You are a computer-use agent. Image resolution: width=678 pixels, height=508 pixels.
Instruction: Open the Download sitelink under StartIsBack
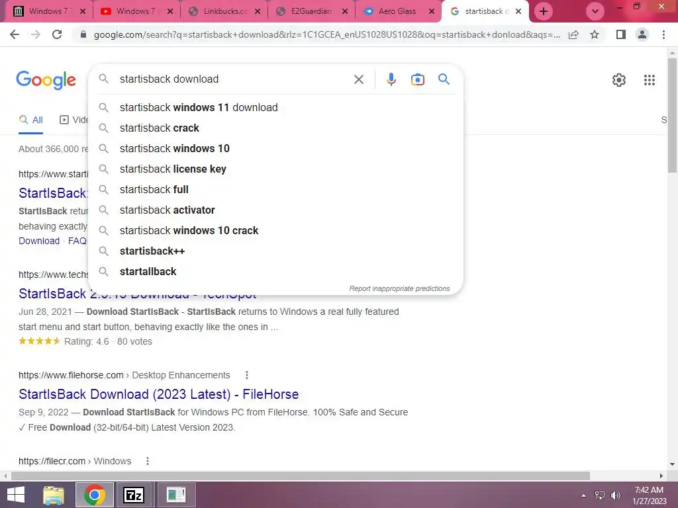[39, 241]
